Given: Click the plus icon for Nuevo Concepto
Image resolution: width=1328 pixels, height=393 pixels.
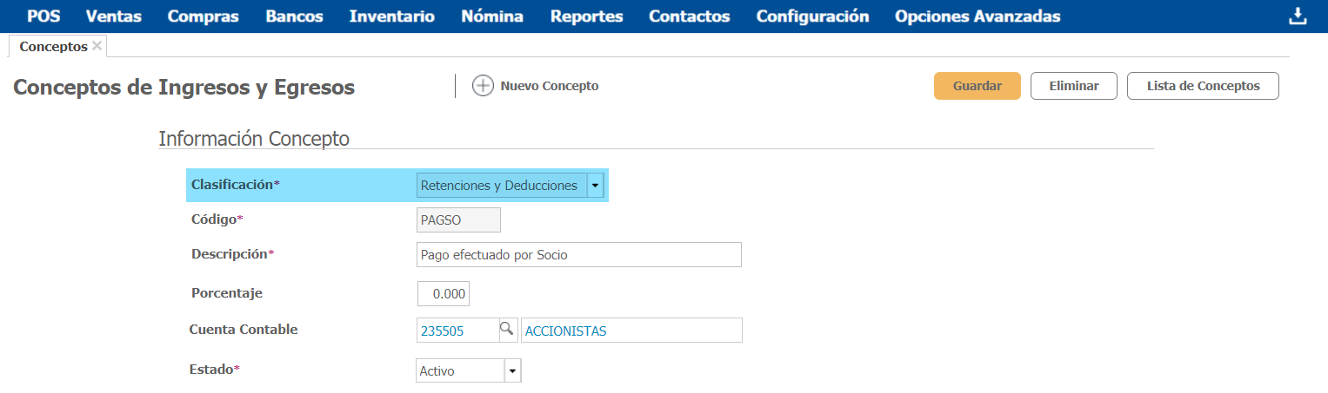Looking at the screenshot, I should 483,86.
